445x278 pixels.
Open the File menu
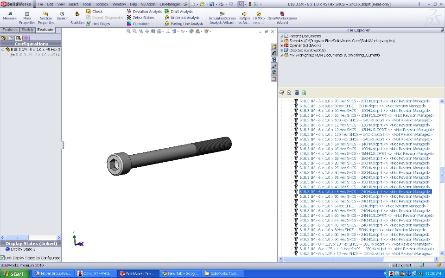[x=41, y=4]
